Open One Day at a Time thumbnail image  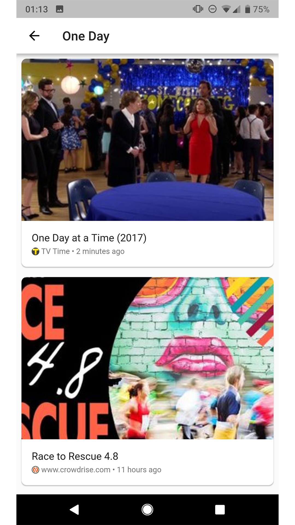147,140
